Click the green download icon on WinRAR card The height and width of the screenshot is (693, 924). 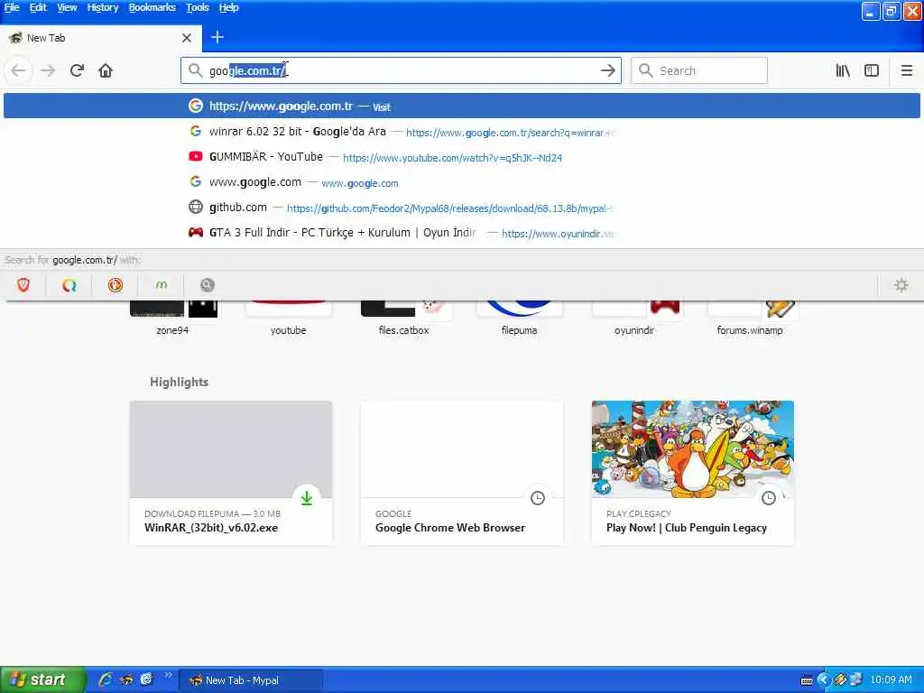click(x=307, y=498)
